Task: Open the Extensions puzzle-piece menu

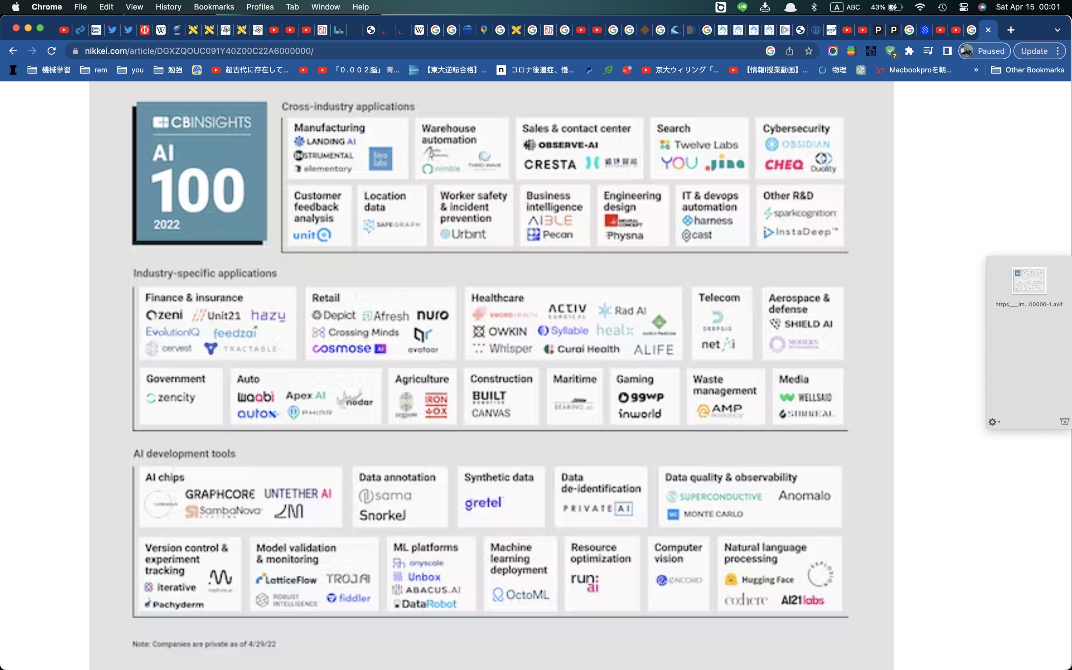Action: 909,51
